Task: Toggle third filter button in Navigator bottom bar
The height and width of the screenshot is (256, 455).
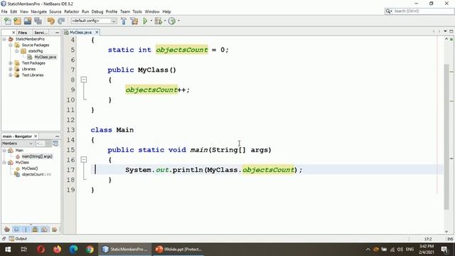Action: click(26, 230)
